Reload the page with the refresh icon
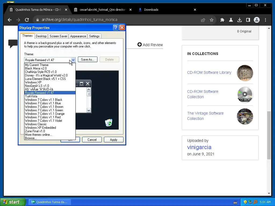This screenshot has height=206, width=275. [27, 20]
